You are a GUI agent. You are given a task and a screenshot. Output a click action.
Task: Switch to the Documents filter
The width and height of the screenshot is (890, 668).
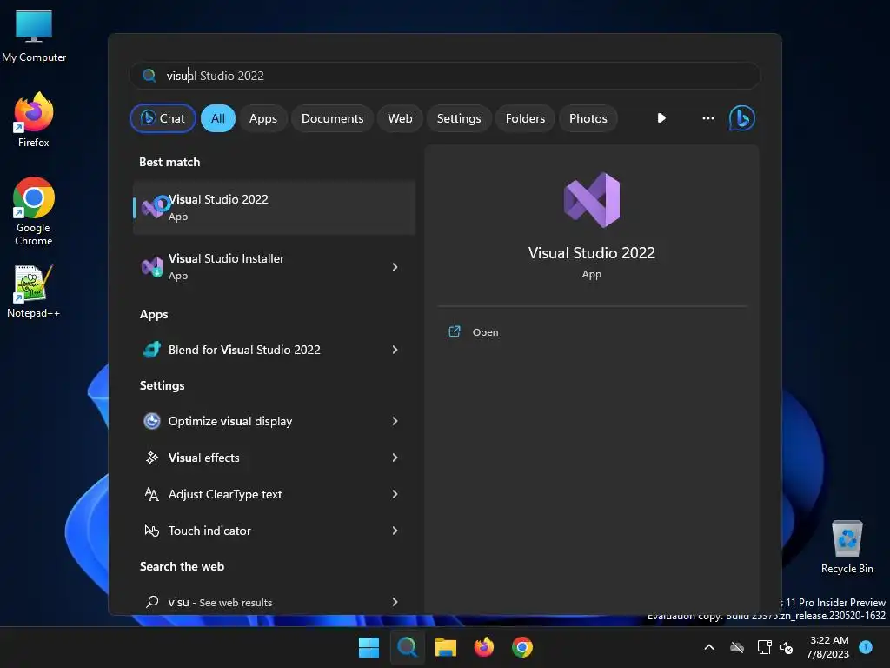pos(332,118)
